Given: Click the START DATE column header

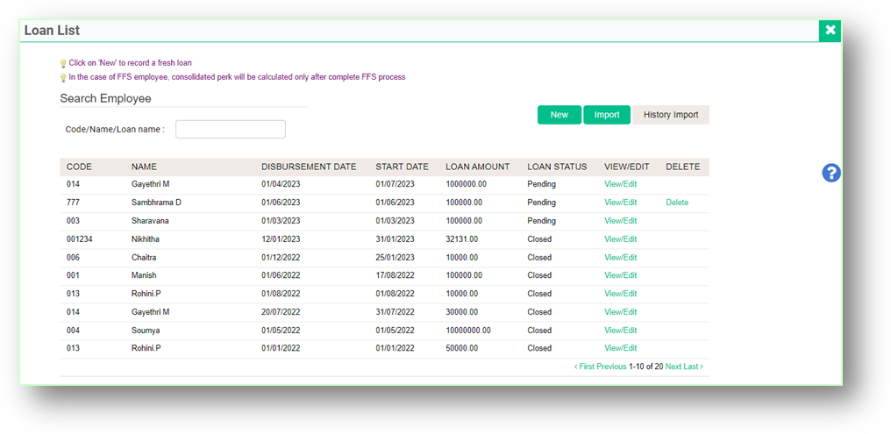Looking at the screenshot, I should click(x=402, y=167).
